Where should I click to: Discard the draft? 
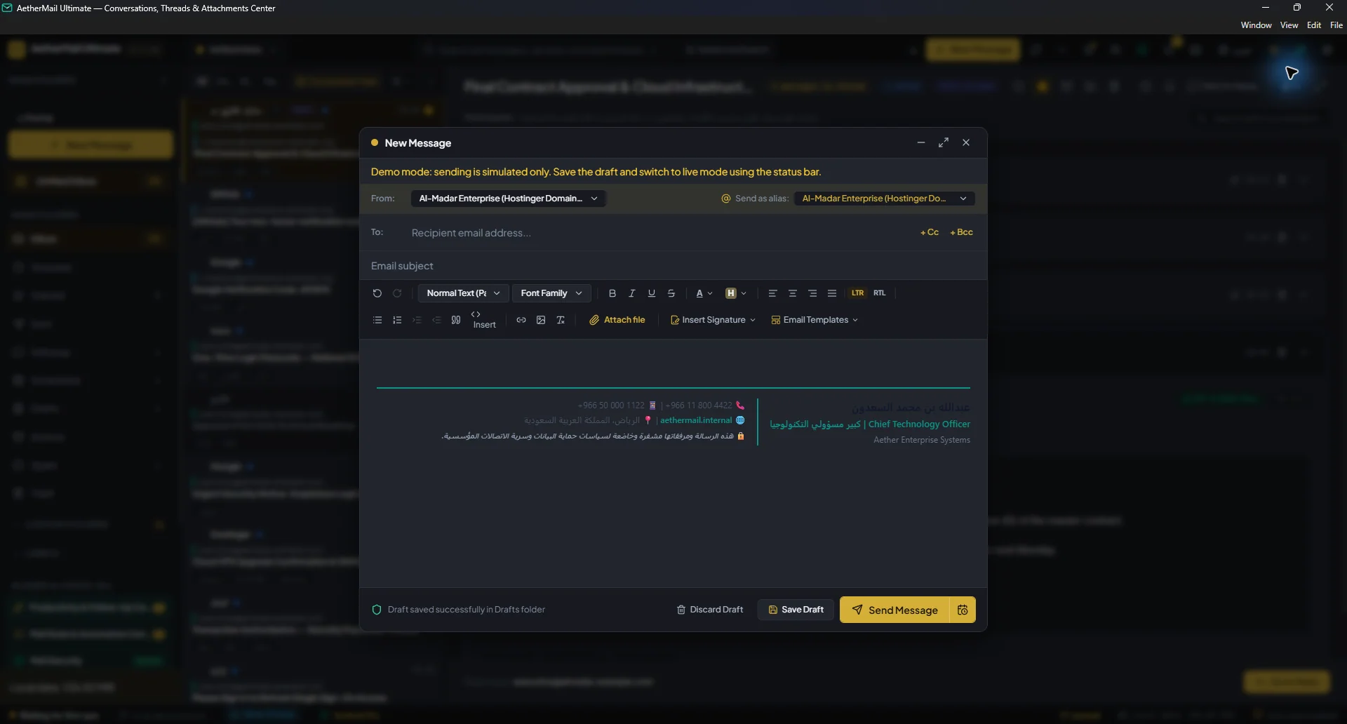pos(709,610)
